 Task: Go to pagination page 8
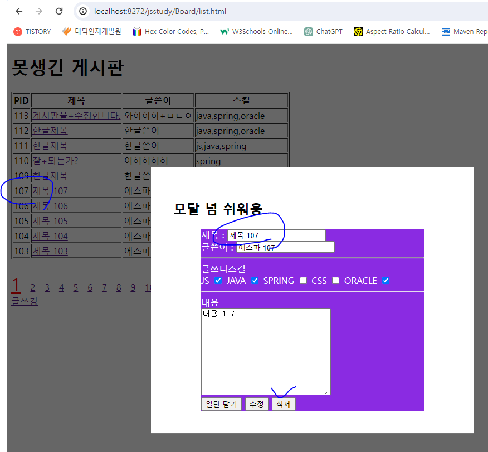coord(119,288)
